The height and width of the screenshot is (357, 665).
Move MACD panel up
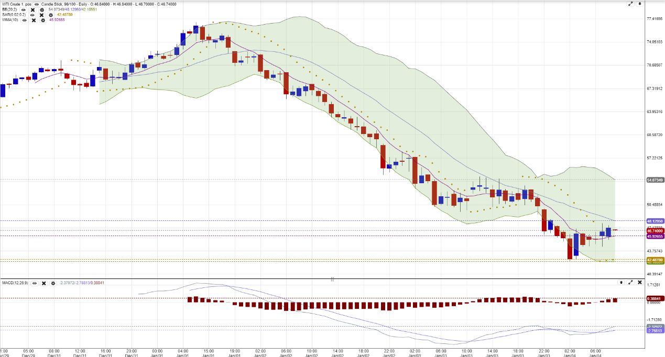[x=621, y=282]
